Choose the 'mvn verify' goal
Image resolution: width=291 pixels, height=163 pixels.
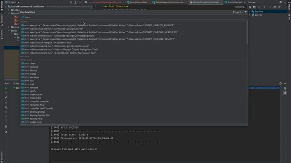[x=29, y=91]
